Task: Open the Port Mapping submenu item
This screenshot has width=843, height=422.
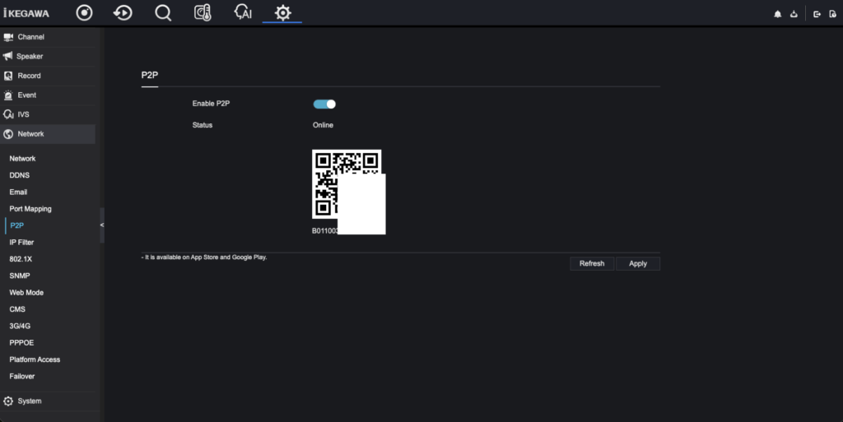Action: [x=30, y=209]
